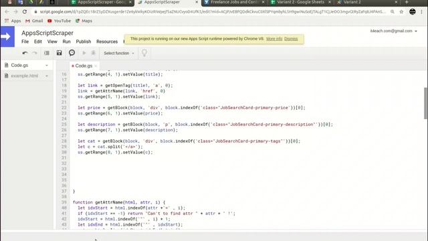Open the zoom magnifier icon in the address bar

[x=393, y=12]
